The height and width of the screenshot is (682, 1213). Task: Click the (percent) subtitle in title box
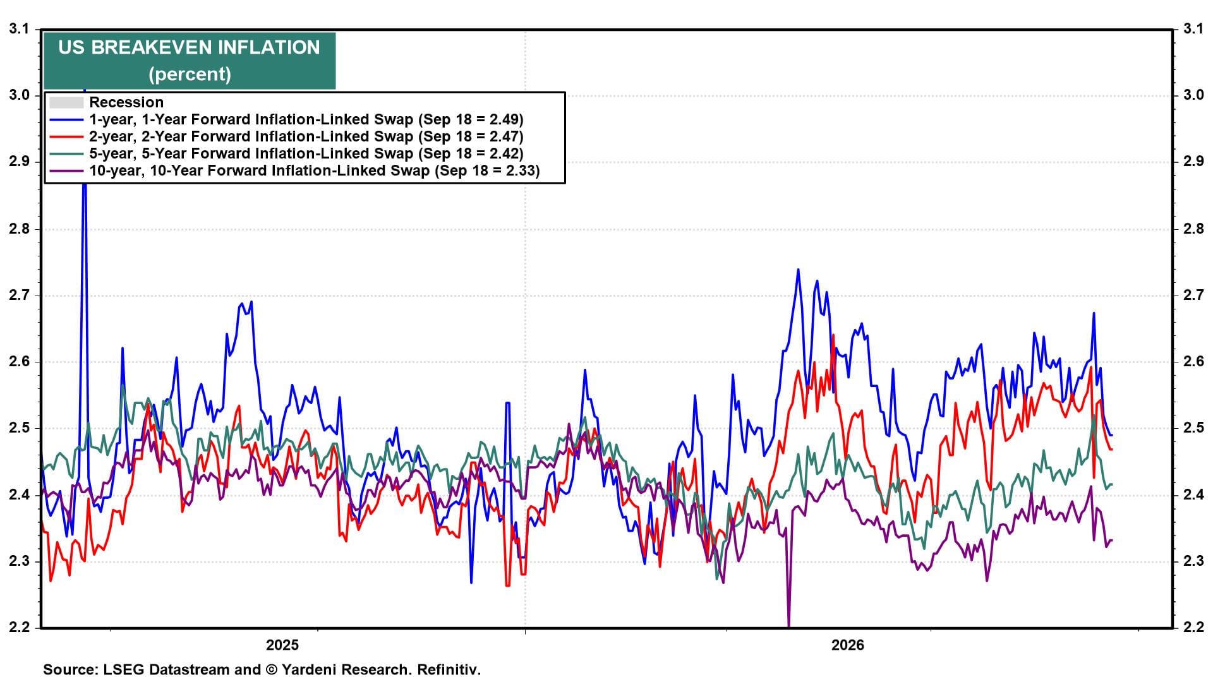[190, 74]
